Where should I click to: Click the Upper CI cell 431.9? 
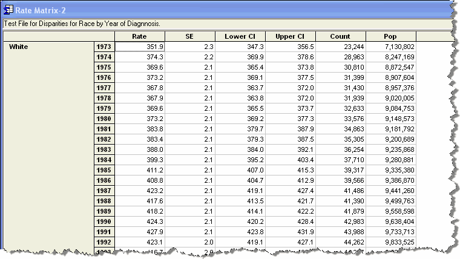tap(290, 232)
